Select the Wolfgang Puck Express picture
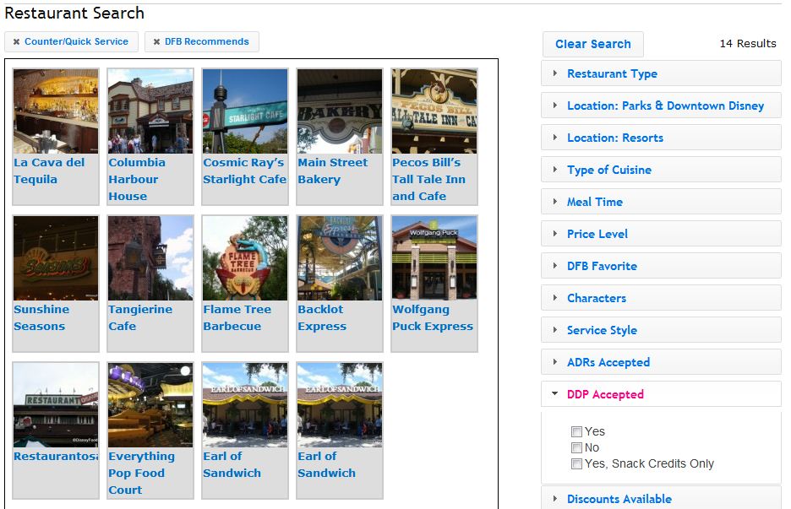Viewport: 791px width, 509px height. click(434, 258)
